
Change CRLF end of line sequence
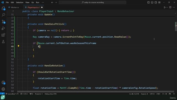click(x=158, y=94)
